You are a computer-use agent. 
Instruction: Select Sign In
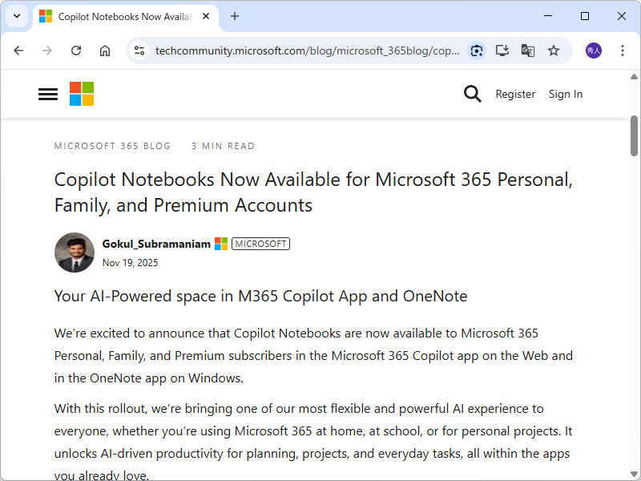click(x=566, y=94)
